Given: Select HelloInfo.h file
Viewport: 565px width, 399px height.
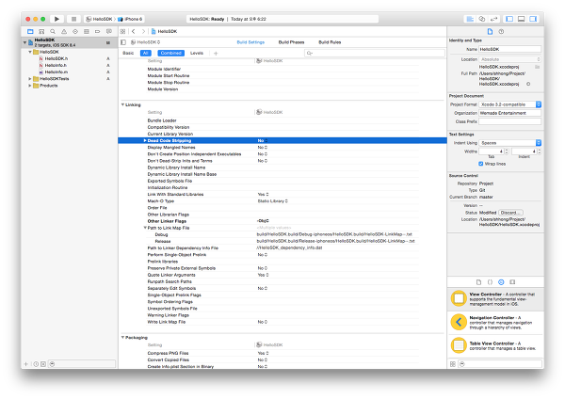Looking at the screenshot, I should tap(56, 65).
